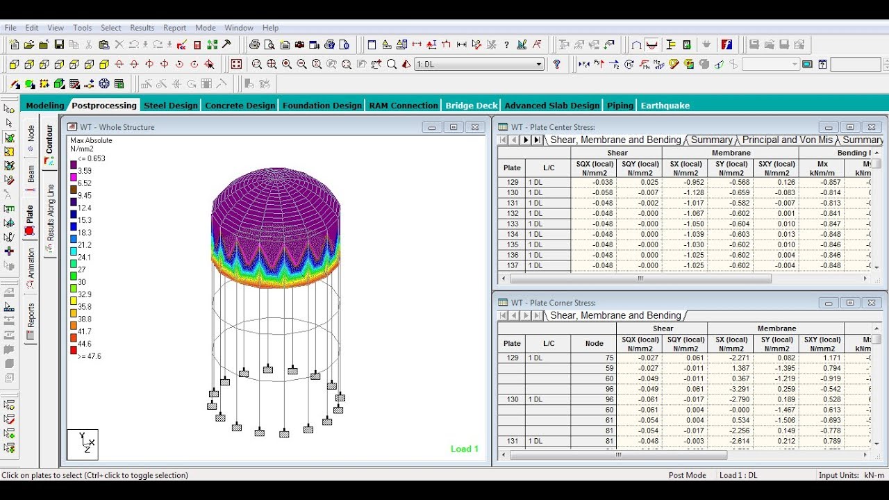Open the Select menu
The width and height of the screenshot is (889, 500).
click(110, 28)
